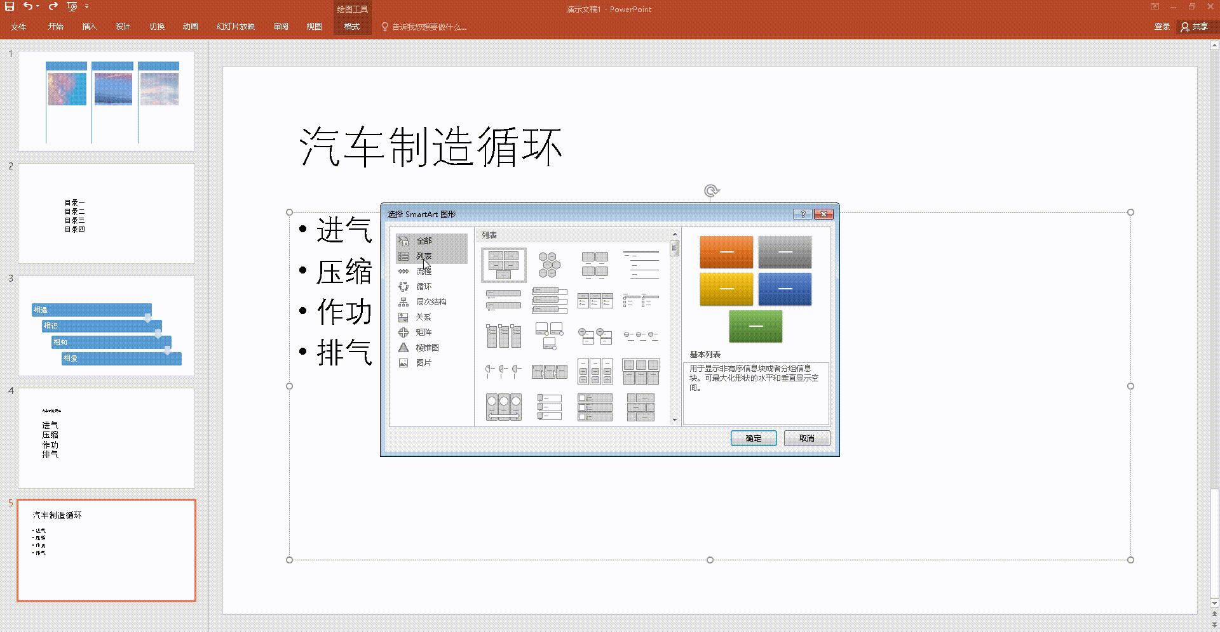1220x632 pixels.
Task: Open the quick access toolbar customize dropdown
Action: click(87, 6)
